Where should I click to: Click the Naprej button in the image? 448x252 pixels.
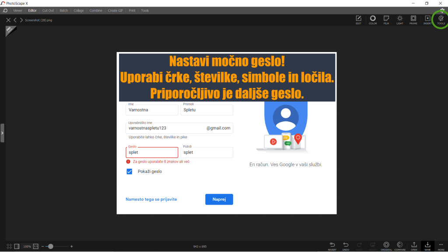219,199
